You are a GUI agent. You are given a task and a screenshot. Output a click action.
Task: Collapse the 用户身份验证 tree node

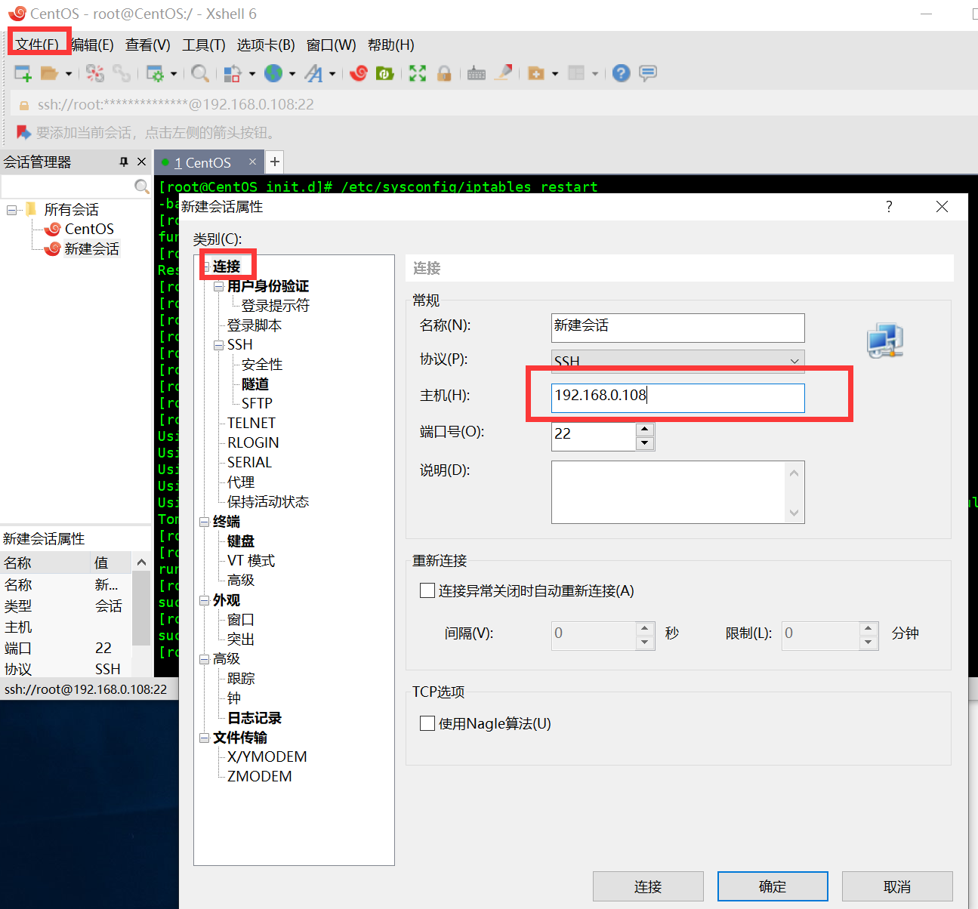pyautogui.click(x=218, y=286)
